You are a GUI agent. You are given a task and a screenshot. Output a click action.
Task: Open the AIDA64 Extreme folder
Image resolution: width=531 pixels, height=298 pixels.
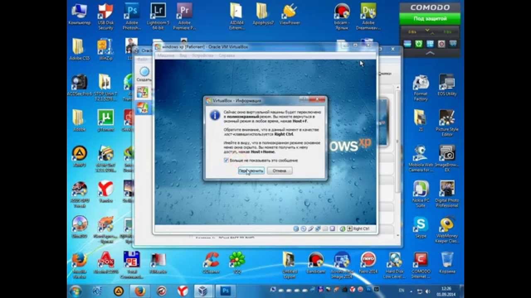236,17
